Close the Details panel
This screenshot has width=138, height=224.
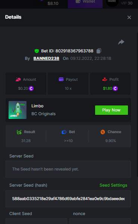(129, 18)
